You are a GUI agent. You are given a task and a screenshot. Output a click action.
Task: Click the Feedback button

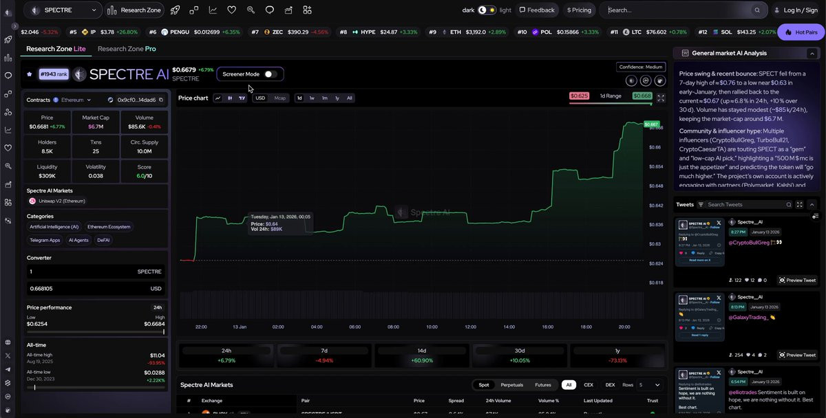[537, 10]
